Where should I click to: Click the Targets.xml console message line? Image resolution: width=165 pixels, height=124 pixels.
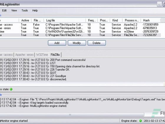point(82,99)
